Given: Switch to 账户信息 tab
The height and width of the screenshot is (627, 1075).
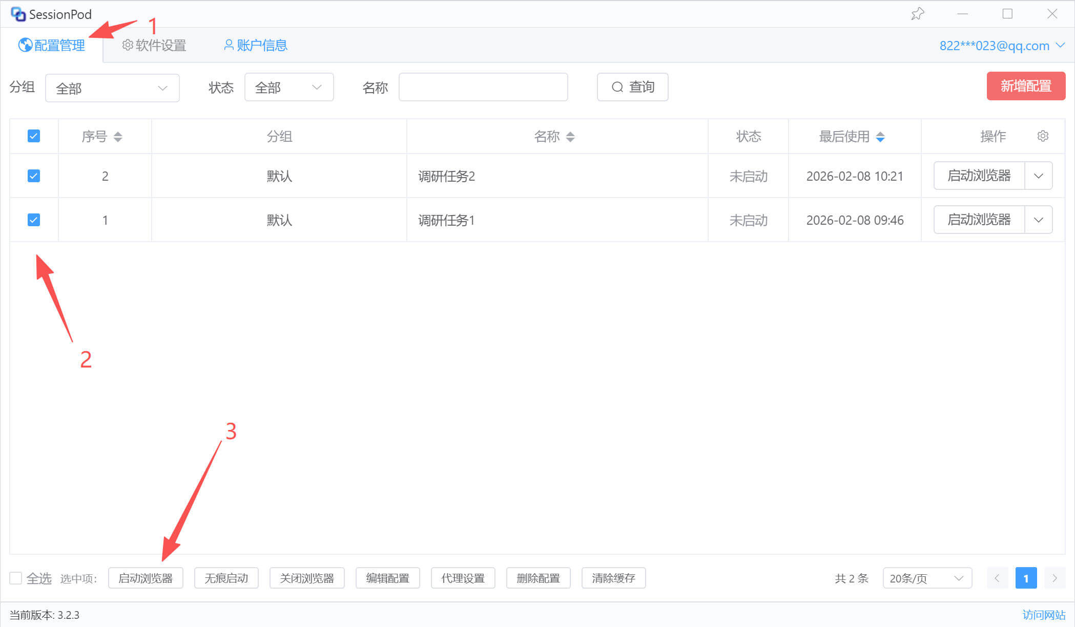Looking at the screenshot, I should click(x=256, y=46).
